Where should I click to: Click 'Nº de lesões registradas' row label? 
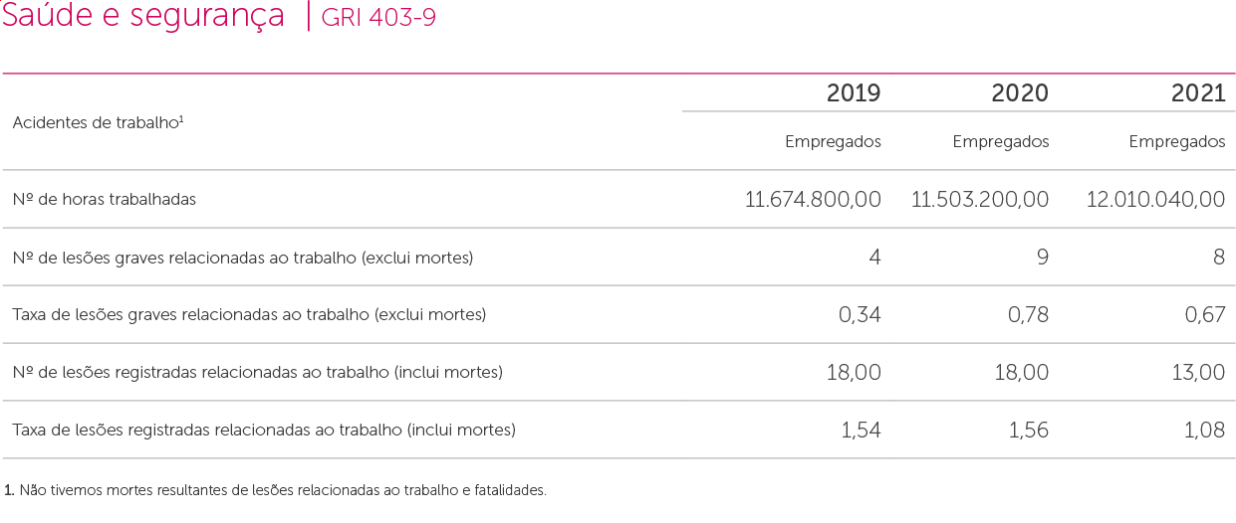pyautogui.click(x=257, y=373)
